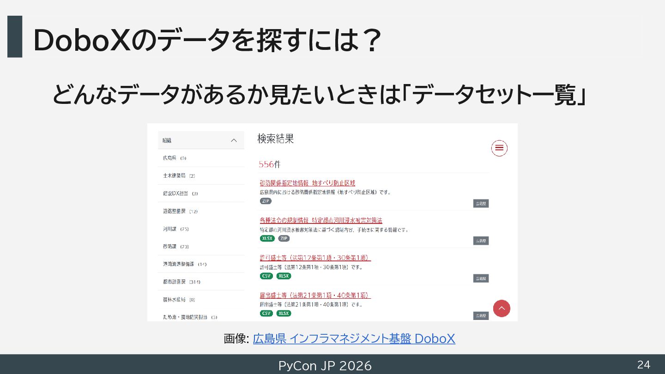Click the XLSX badge under 許可盛土等
The image size is (665, 374).
pos(284,276)
